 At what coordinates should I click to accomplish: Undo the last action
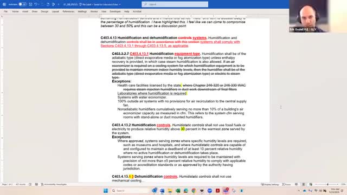[36, 4]
